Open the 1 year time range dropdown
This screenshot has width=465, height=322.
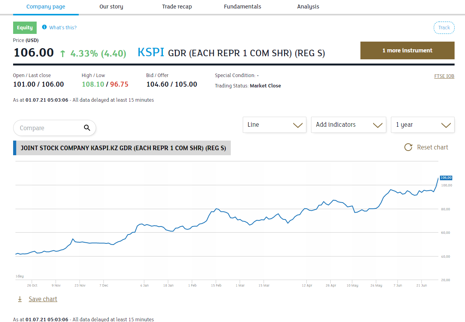[423, 125]
